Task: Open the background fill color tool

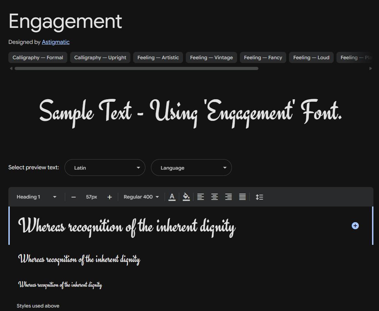Action: (186, 197)
